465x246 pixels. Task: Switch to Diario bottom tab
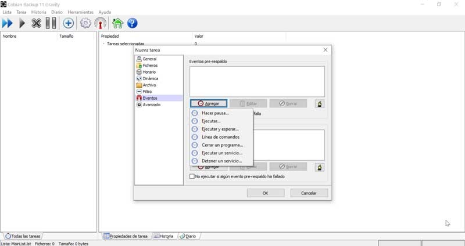pos(188,236)
